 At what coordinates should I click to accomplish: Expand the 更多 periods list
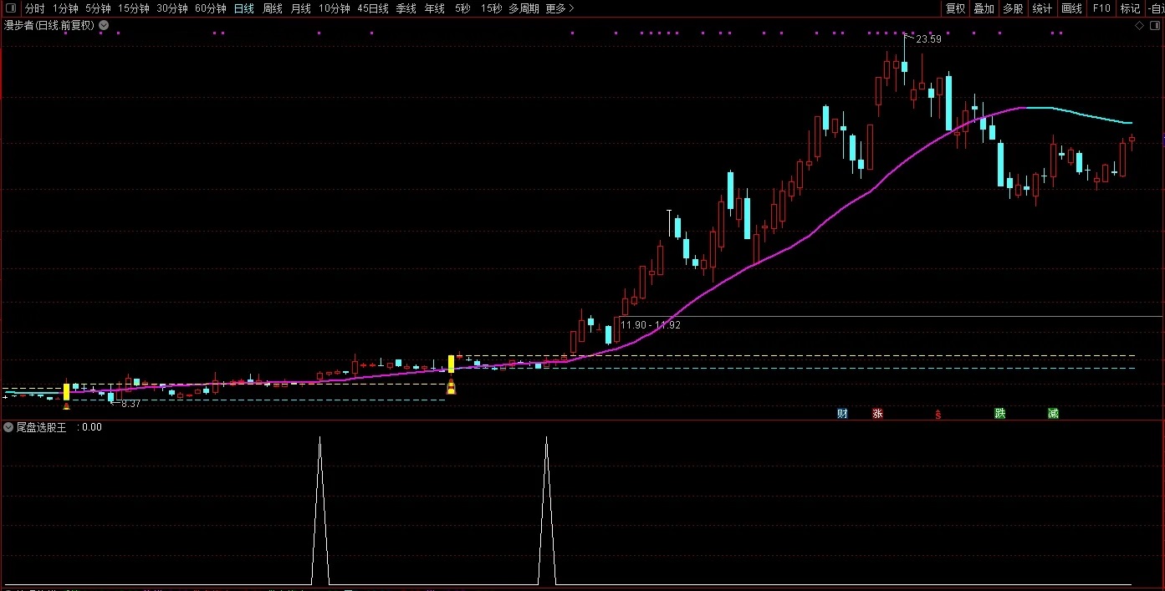pyautogui.click(x=560, y=8)
